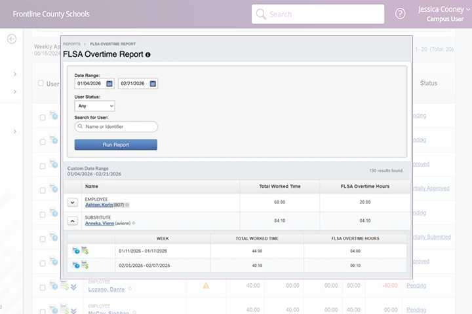Viewport: 472px width, 314px height.
Task: Open the Lozano, Dante employee link
Action: click(106, 289)
